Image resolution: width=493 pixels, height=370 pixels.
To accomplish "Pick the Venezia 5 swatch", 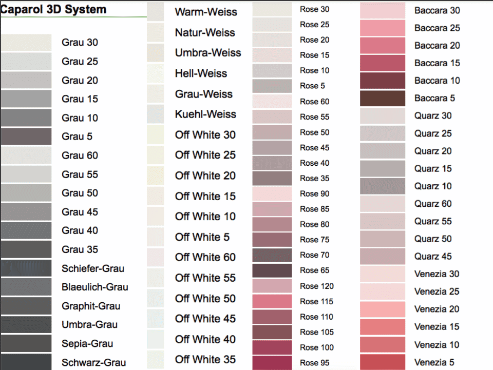I will (383, 362).
